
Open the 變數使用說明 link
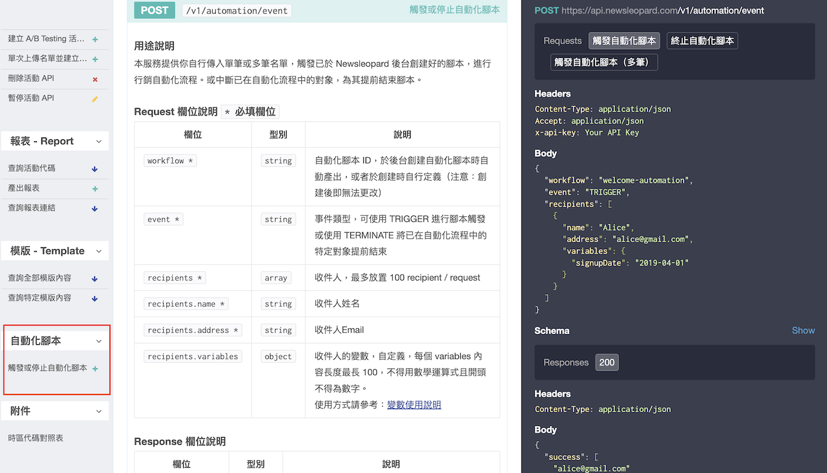tap(414, 405)
